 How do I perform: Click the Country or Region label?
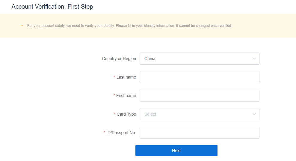pyautogui.click(x=119, y=59)
